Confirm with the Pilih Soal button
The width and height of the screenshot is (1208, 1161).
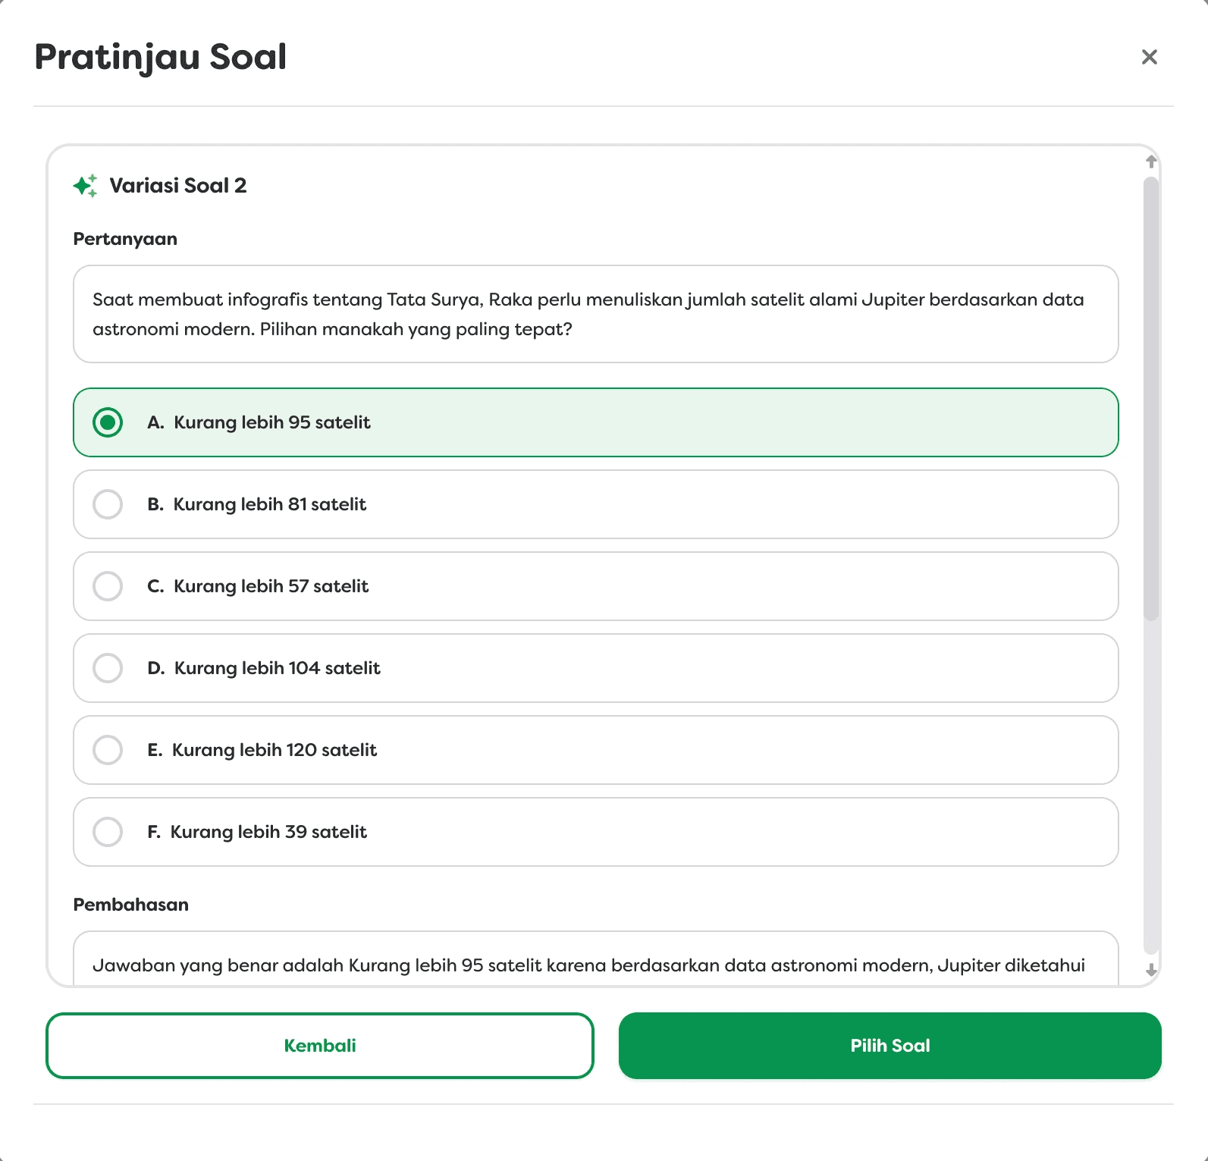coord(890,1046)
